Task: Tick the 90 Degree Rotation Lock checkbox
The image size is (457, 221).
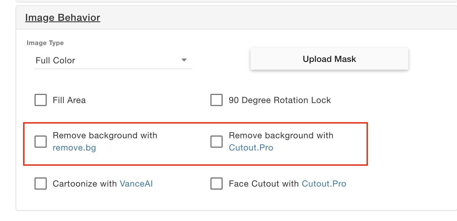Action: (x=217, y=100)
